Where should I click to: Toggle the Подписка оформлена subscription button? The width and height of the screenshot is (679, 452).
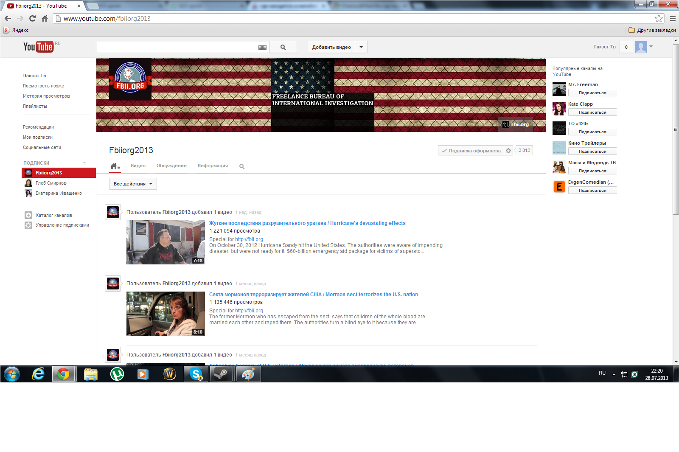point(471,151)
